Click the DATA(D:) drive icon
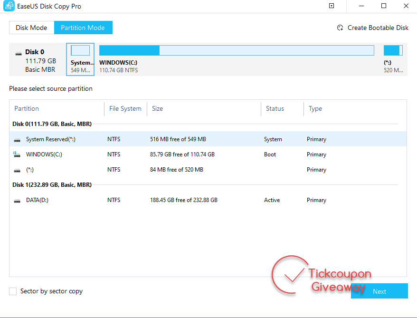417x318 pixels. point(18,201)
